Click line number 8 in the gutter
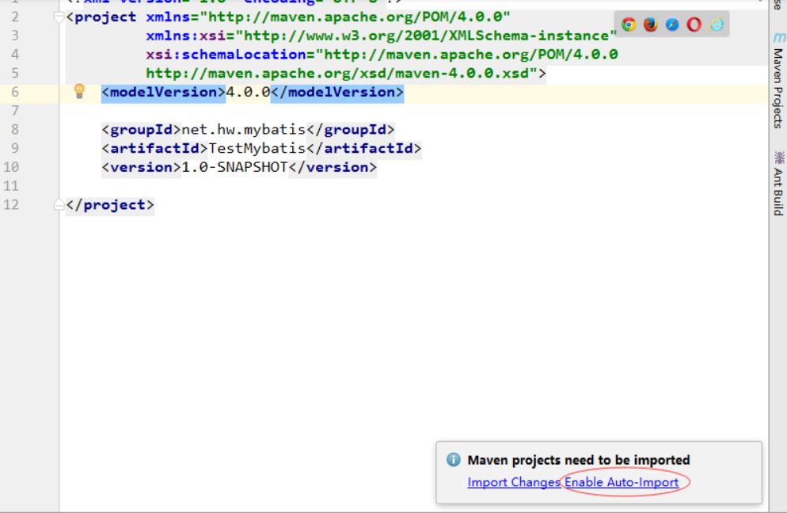 coord(15,130)
